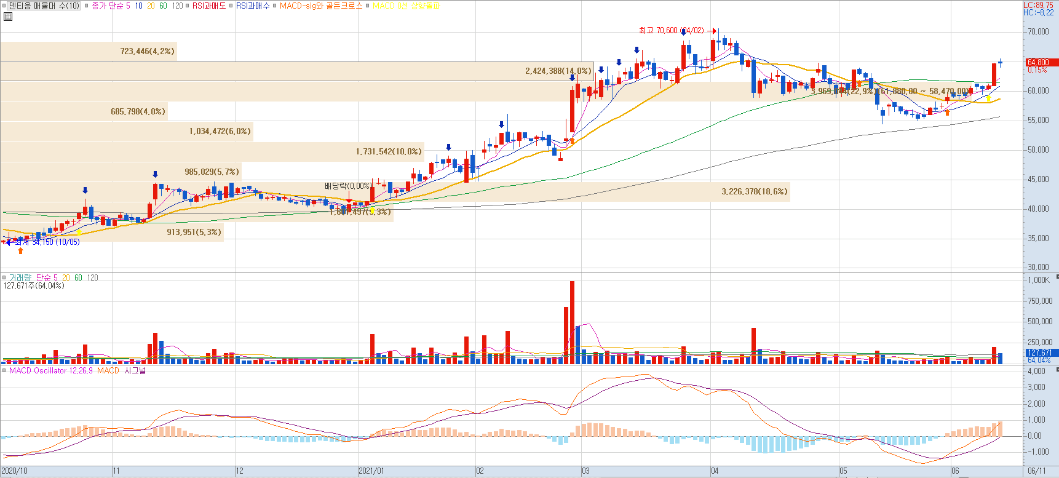Click the 06/11 date axis label
The image size is (1059, 478).
[1036, 471]
